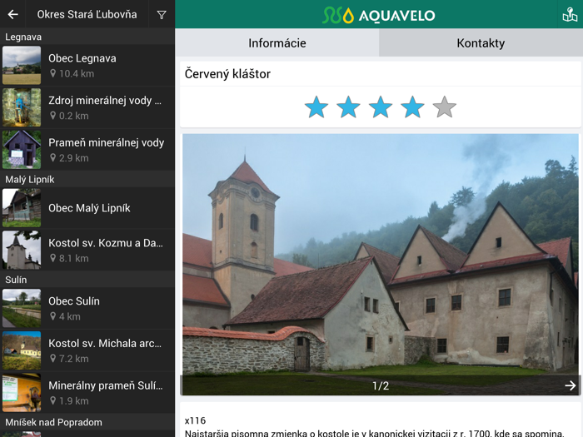Click the 2.9 km distance label
The image size is (583, 437).
coord(73,158)
